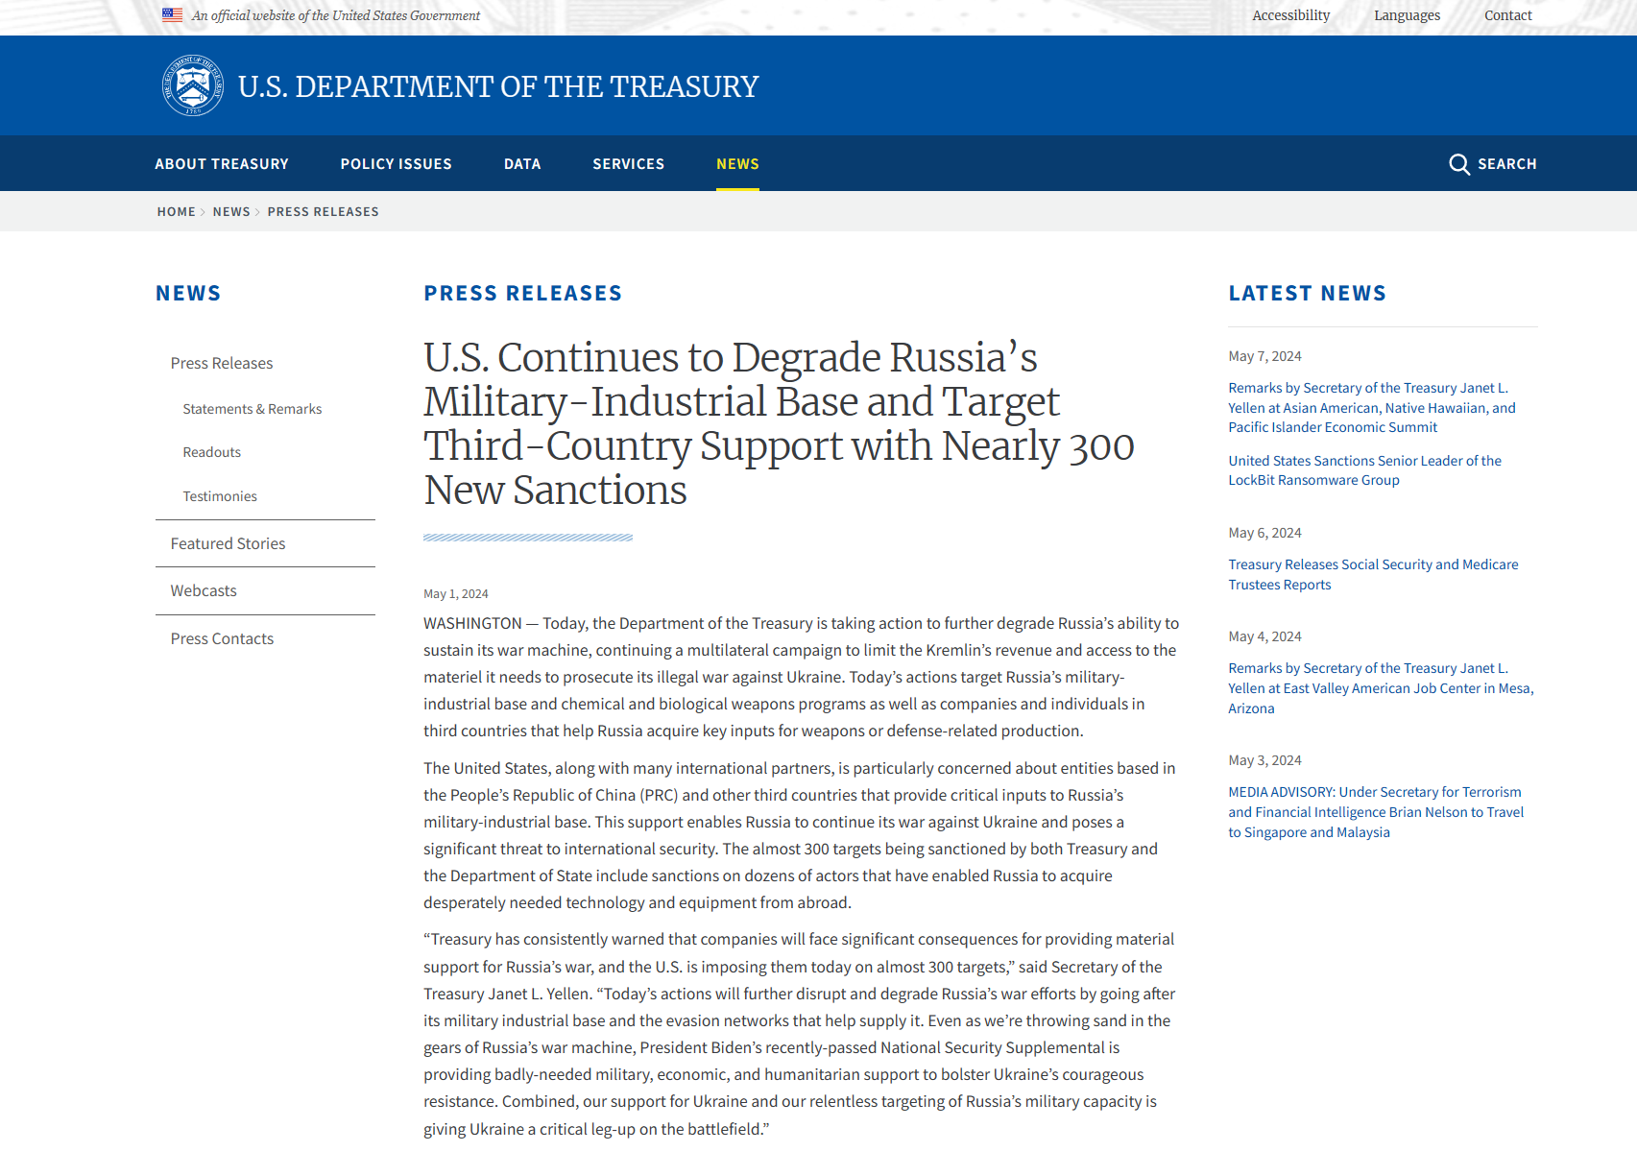Go to News in the breadcrumb

coord(231,212)
